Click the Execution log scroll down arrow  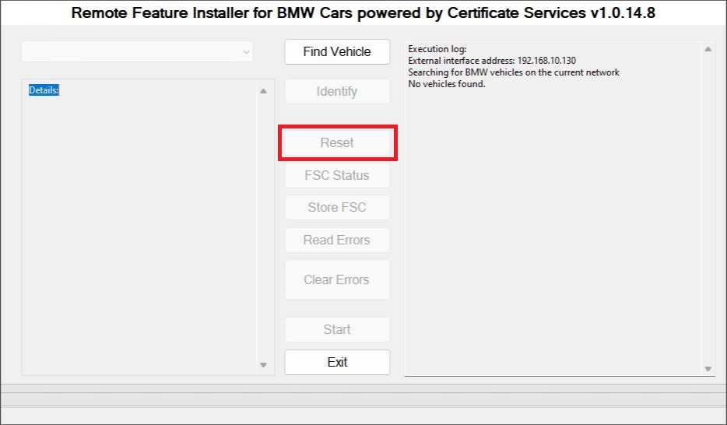click(x=708, y=369)
